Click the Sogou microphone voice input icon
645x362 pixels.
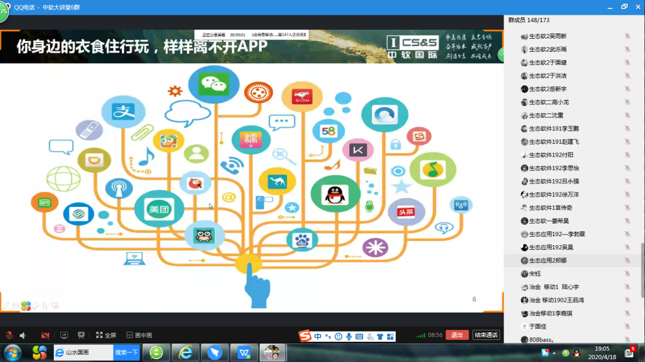(x=348, y=336)
